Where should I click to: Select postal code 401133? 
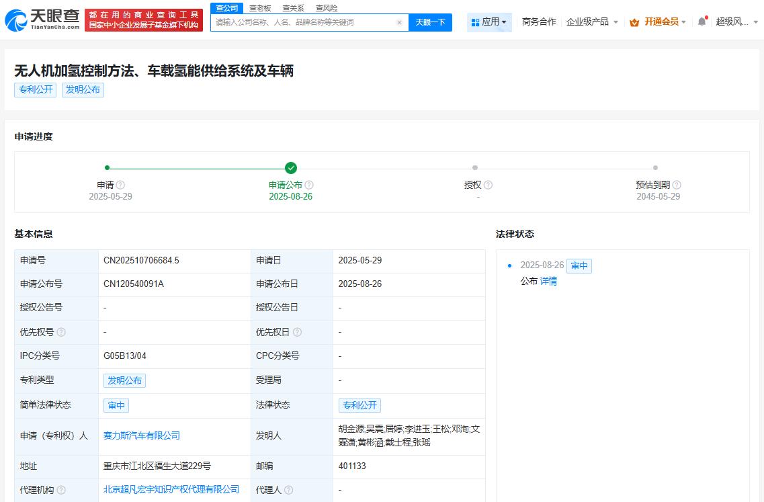pos(352,466)
